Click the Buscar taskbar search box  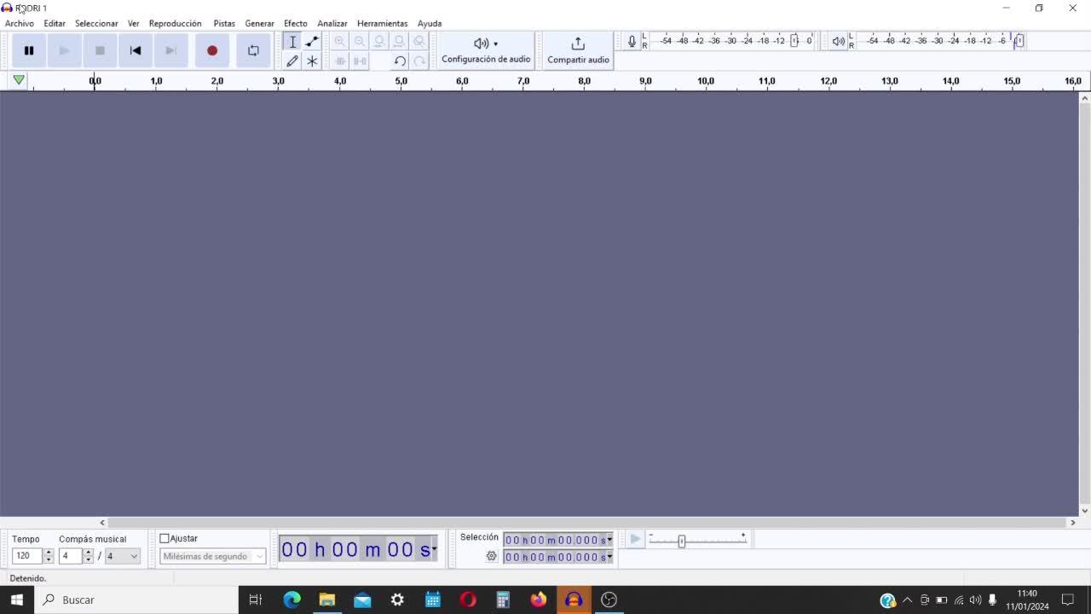[x=136, y=600]
